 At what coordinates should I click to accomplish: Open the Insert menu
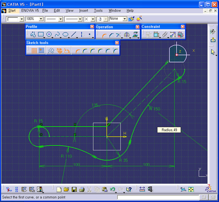[84, 11]
